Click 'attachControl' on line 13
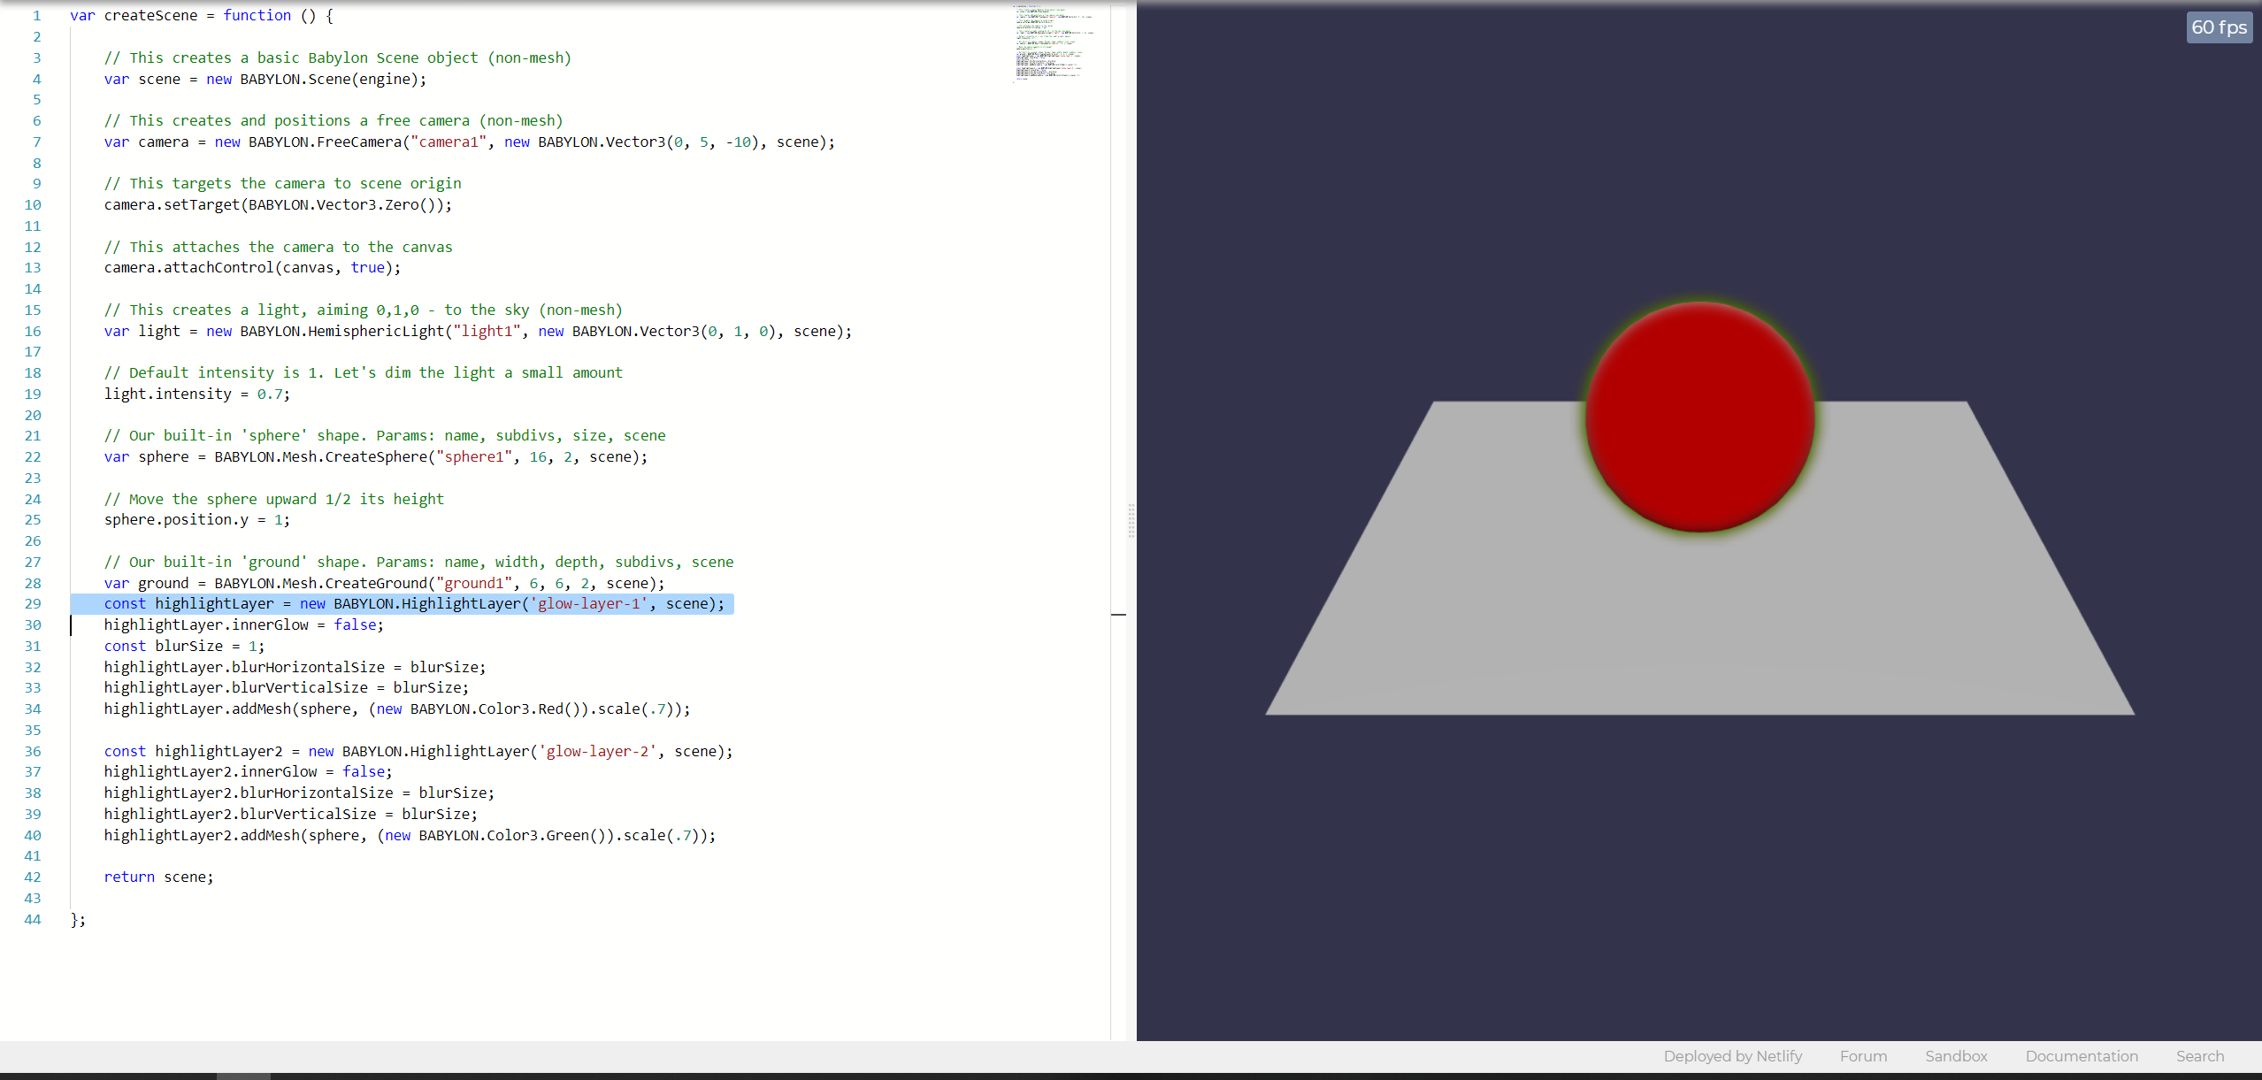The image size is (2262, 1080). tap(219, 267)
